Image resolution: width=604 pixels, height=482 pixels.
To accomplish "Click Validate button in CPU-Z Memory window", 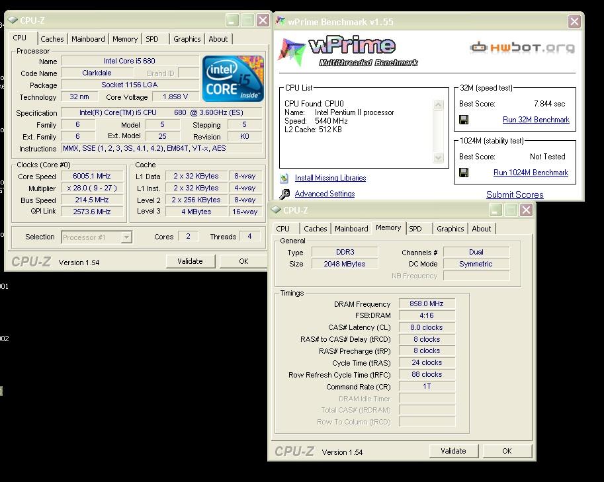I will tap(453, 451).
